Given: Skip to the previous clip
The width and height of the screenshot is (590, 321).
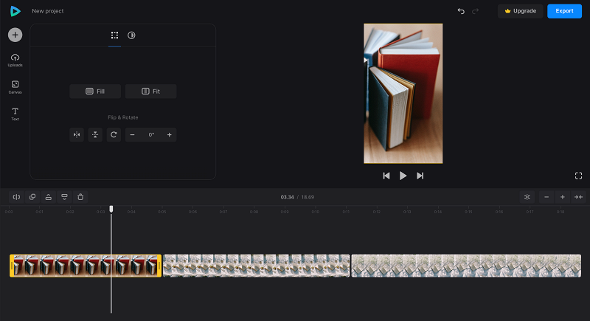Looking at the screenshot, I should [x=386, y=176].
